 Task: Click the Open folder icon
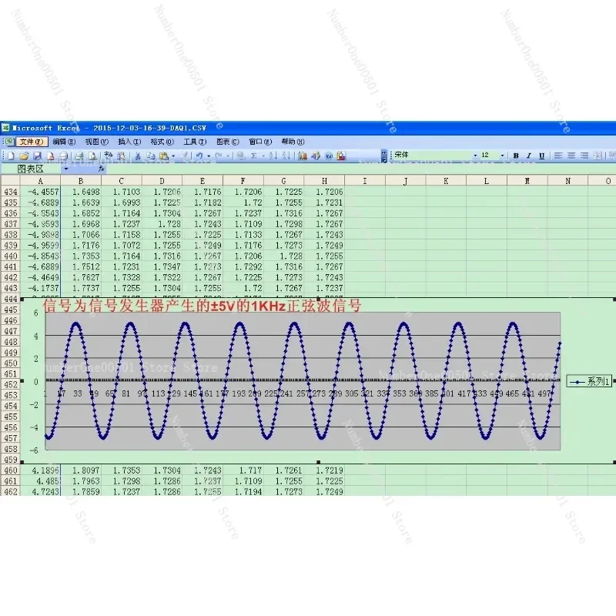24,156
